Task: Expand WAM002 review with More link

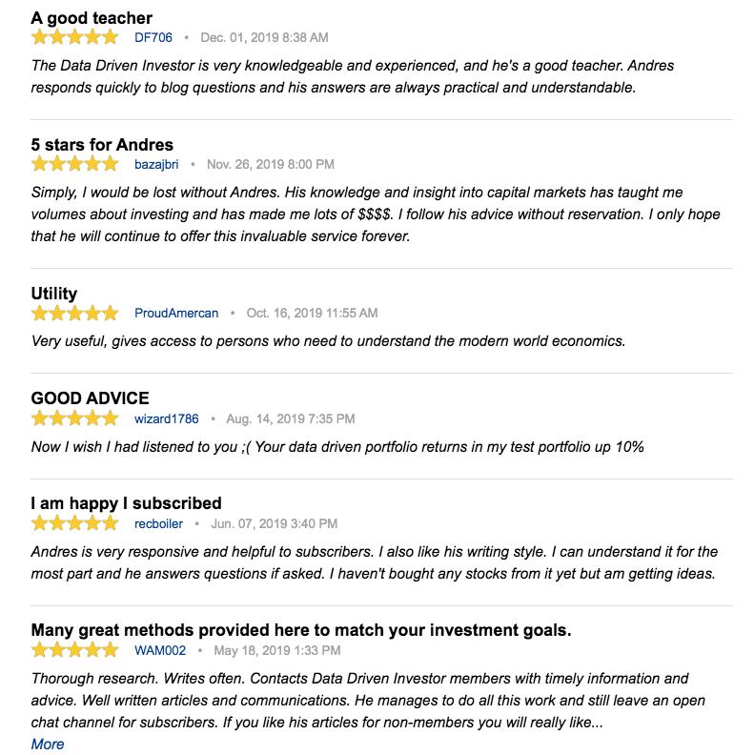Action: [x=48, y=744]
